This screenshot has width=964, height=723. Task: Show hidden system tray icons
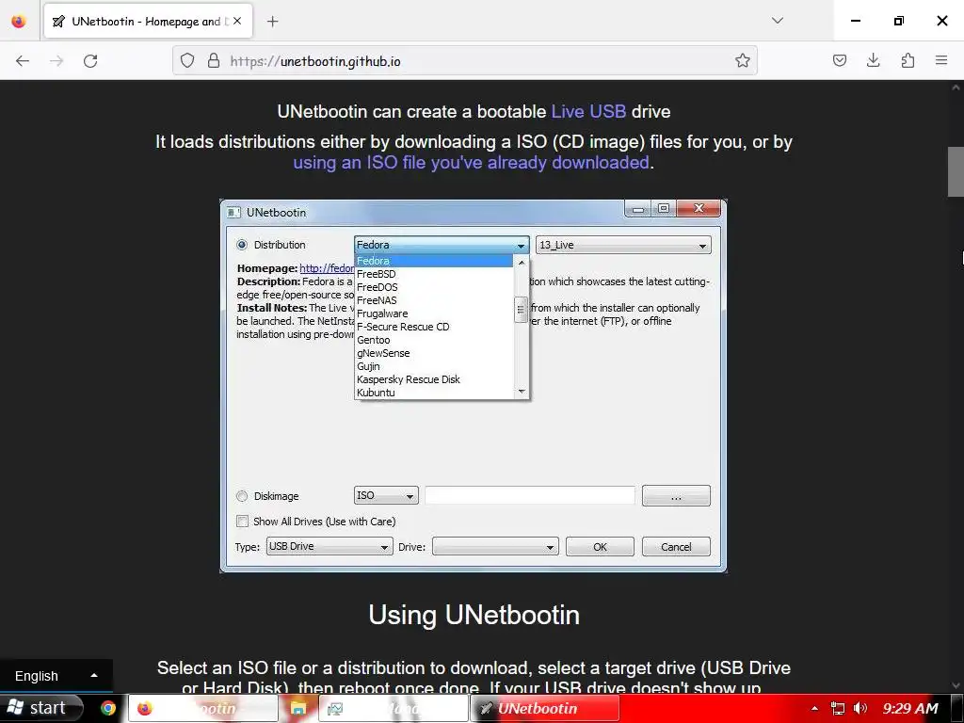coord(814,708)
